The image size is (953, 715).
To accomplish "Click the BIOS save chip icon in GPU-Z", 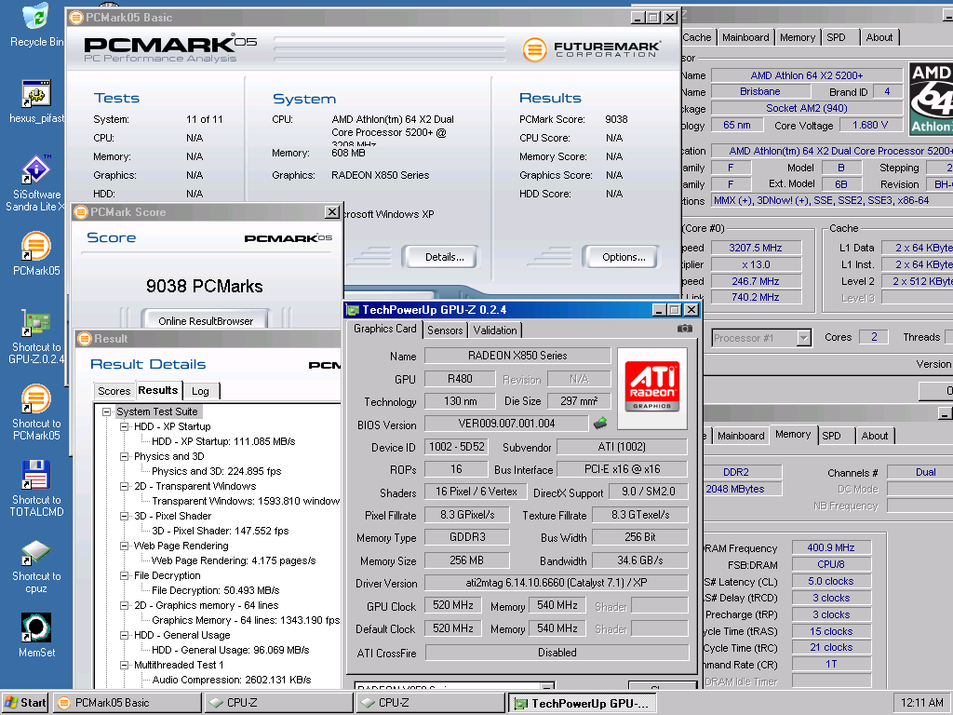I will click(600, 424).
